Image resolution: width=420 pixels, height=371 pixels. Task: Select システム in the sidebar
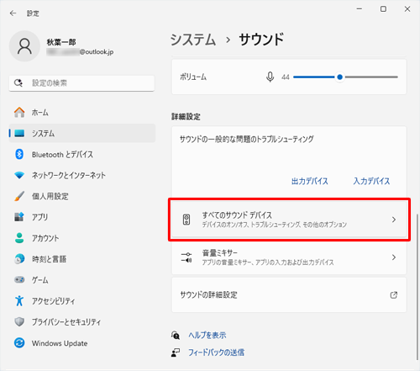[x=82, y=133]
